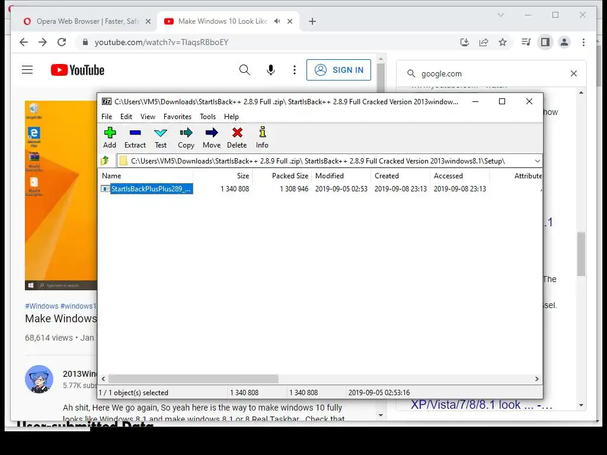The width and height of the screenshot is (607, 455).
Task: Click the Copy toolbar icon in 7-Zip
Action: click(186, 137)
